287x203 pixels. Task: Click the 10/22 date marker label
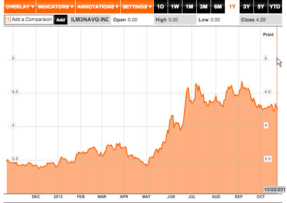tap(274, 189)
